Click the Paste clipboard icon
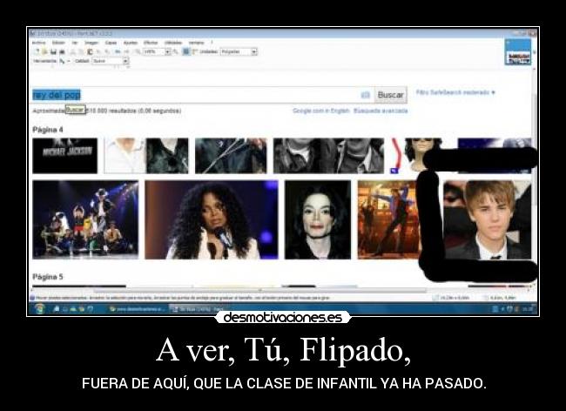 tap(90, 51)
